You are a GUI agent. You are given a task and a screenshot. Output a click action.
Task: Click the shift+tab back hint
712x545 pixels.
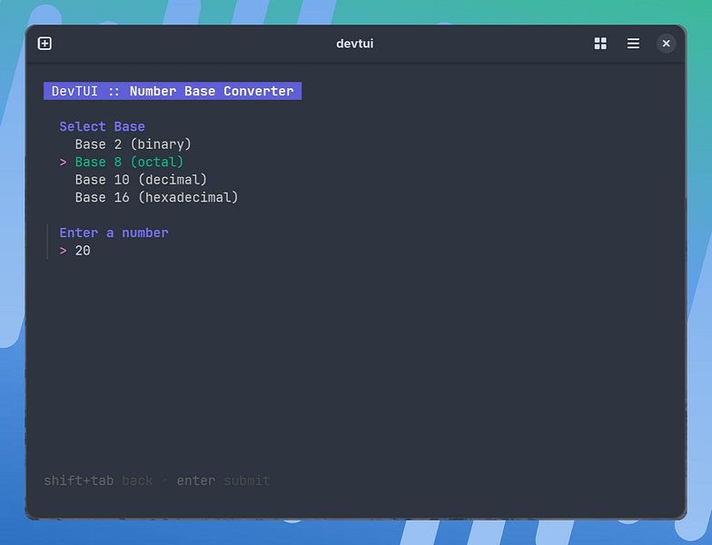click(x=98, y=481)
